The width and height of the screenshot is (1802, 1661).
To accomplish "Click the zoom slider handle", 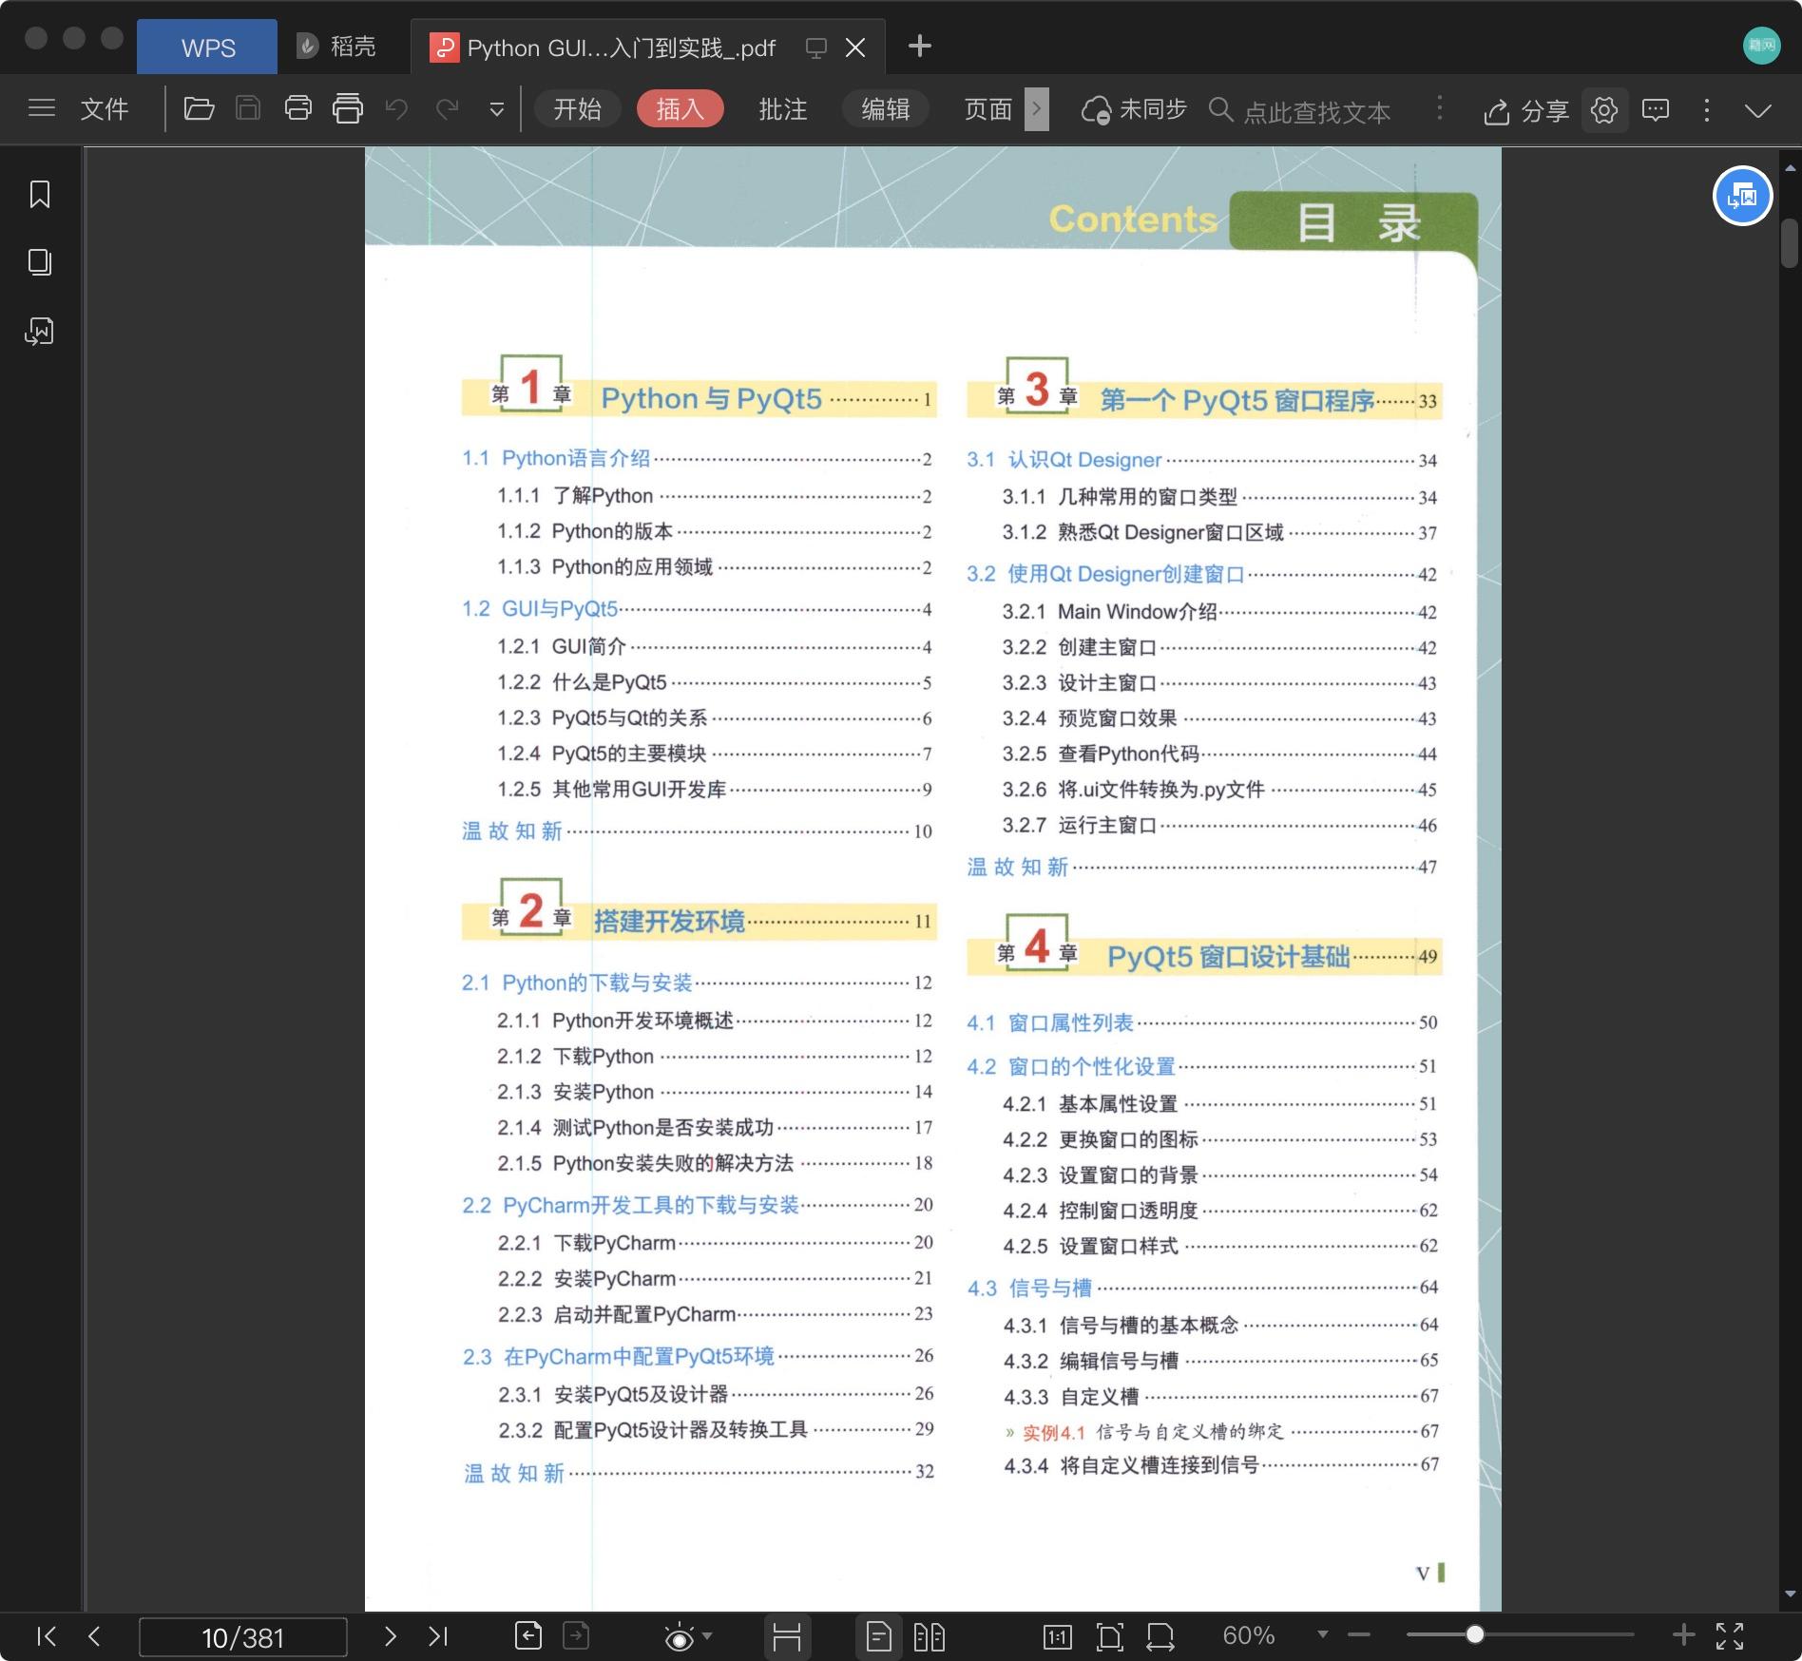I will [x=1474, y=1634].
